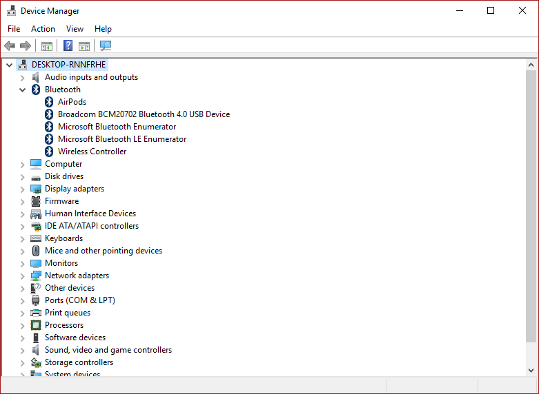Click the Processors chip icon
539x394 pixels.
[x=36, y=325]
